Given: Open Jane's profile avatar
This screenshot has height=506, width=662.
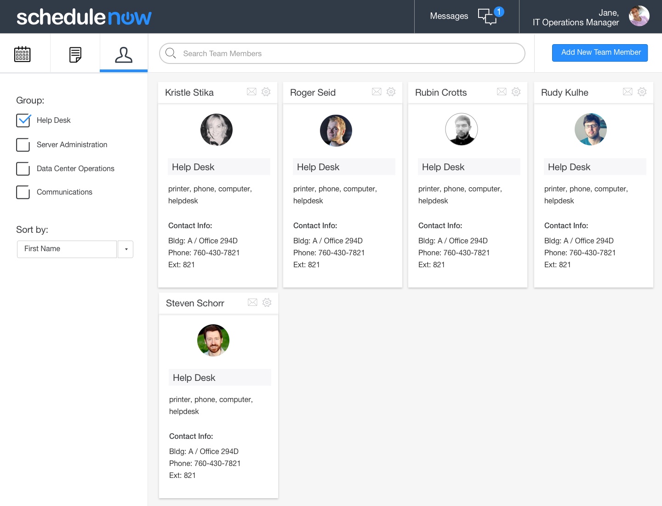Looking at the screenshot, I should coord(639,16).
